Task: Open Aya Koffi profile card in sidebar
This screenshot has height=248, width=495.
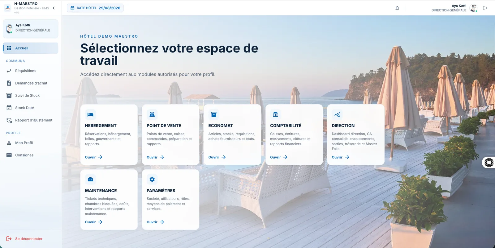Action: (x=31, y=29)
